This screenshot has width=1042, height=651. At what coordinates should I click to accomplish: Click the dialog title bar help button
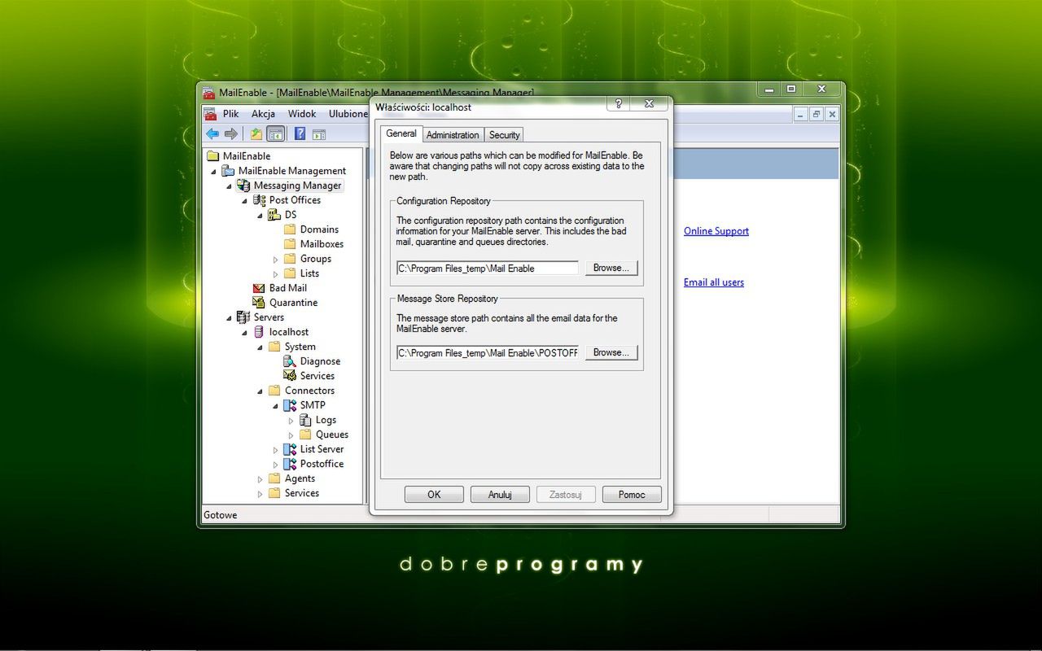click(x=619, y=103)
